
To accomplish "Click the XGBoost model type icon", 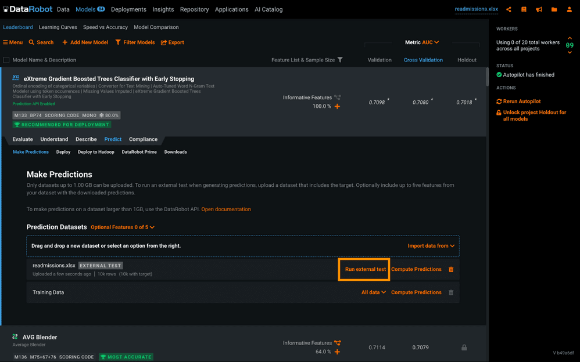I will pyautogui.click(x=16, y=78).
